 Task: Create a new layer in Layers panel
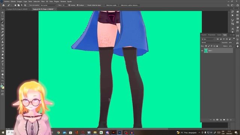(228, 120)
